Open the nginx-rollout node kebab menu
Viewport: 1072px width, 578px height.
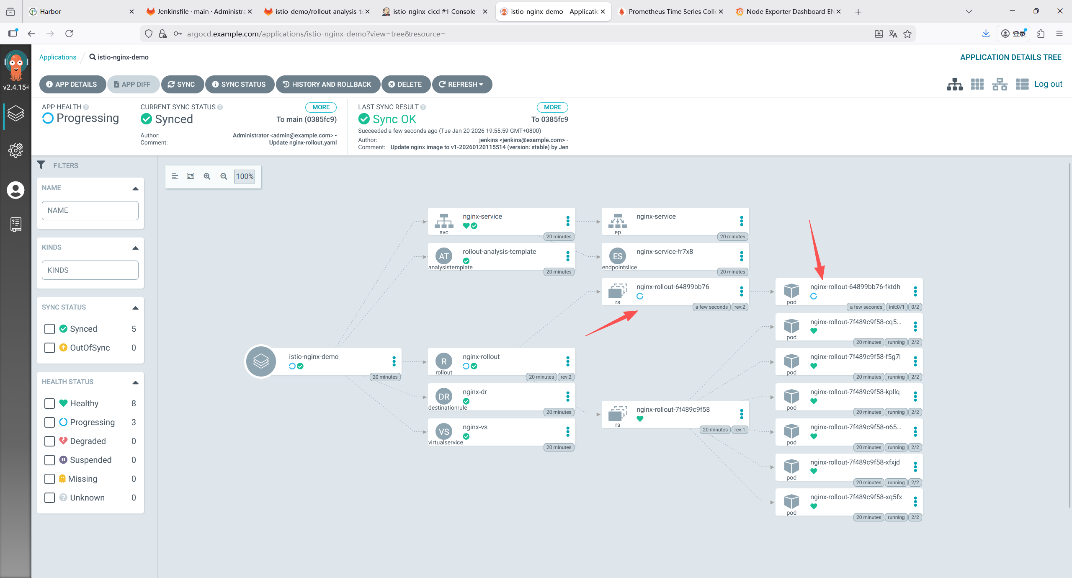tap(568, 361)
